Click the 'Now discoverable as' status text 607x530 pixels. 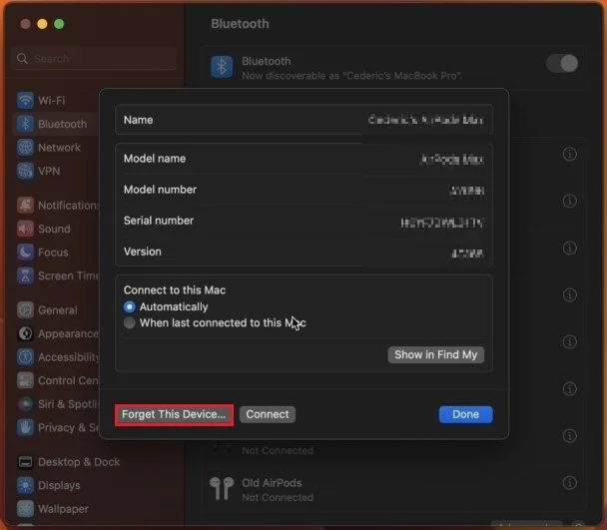(x=351, y=76)
